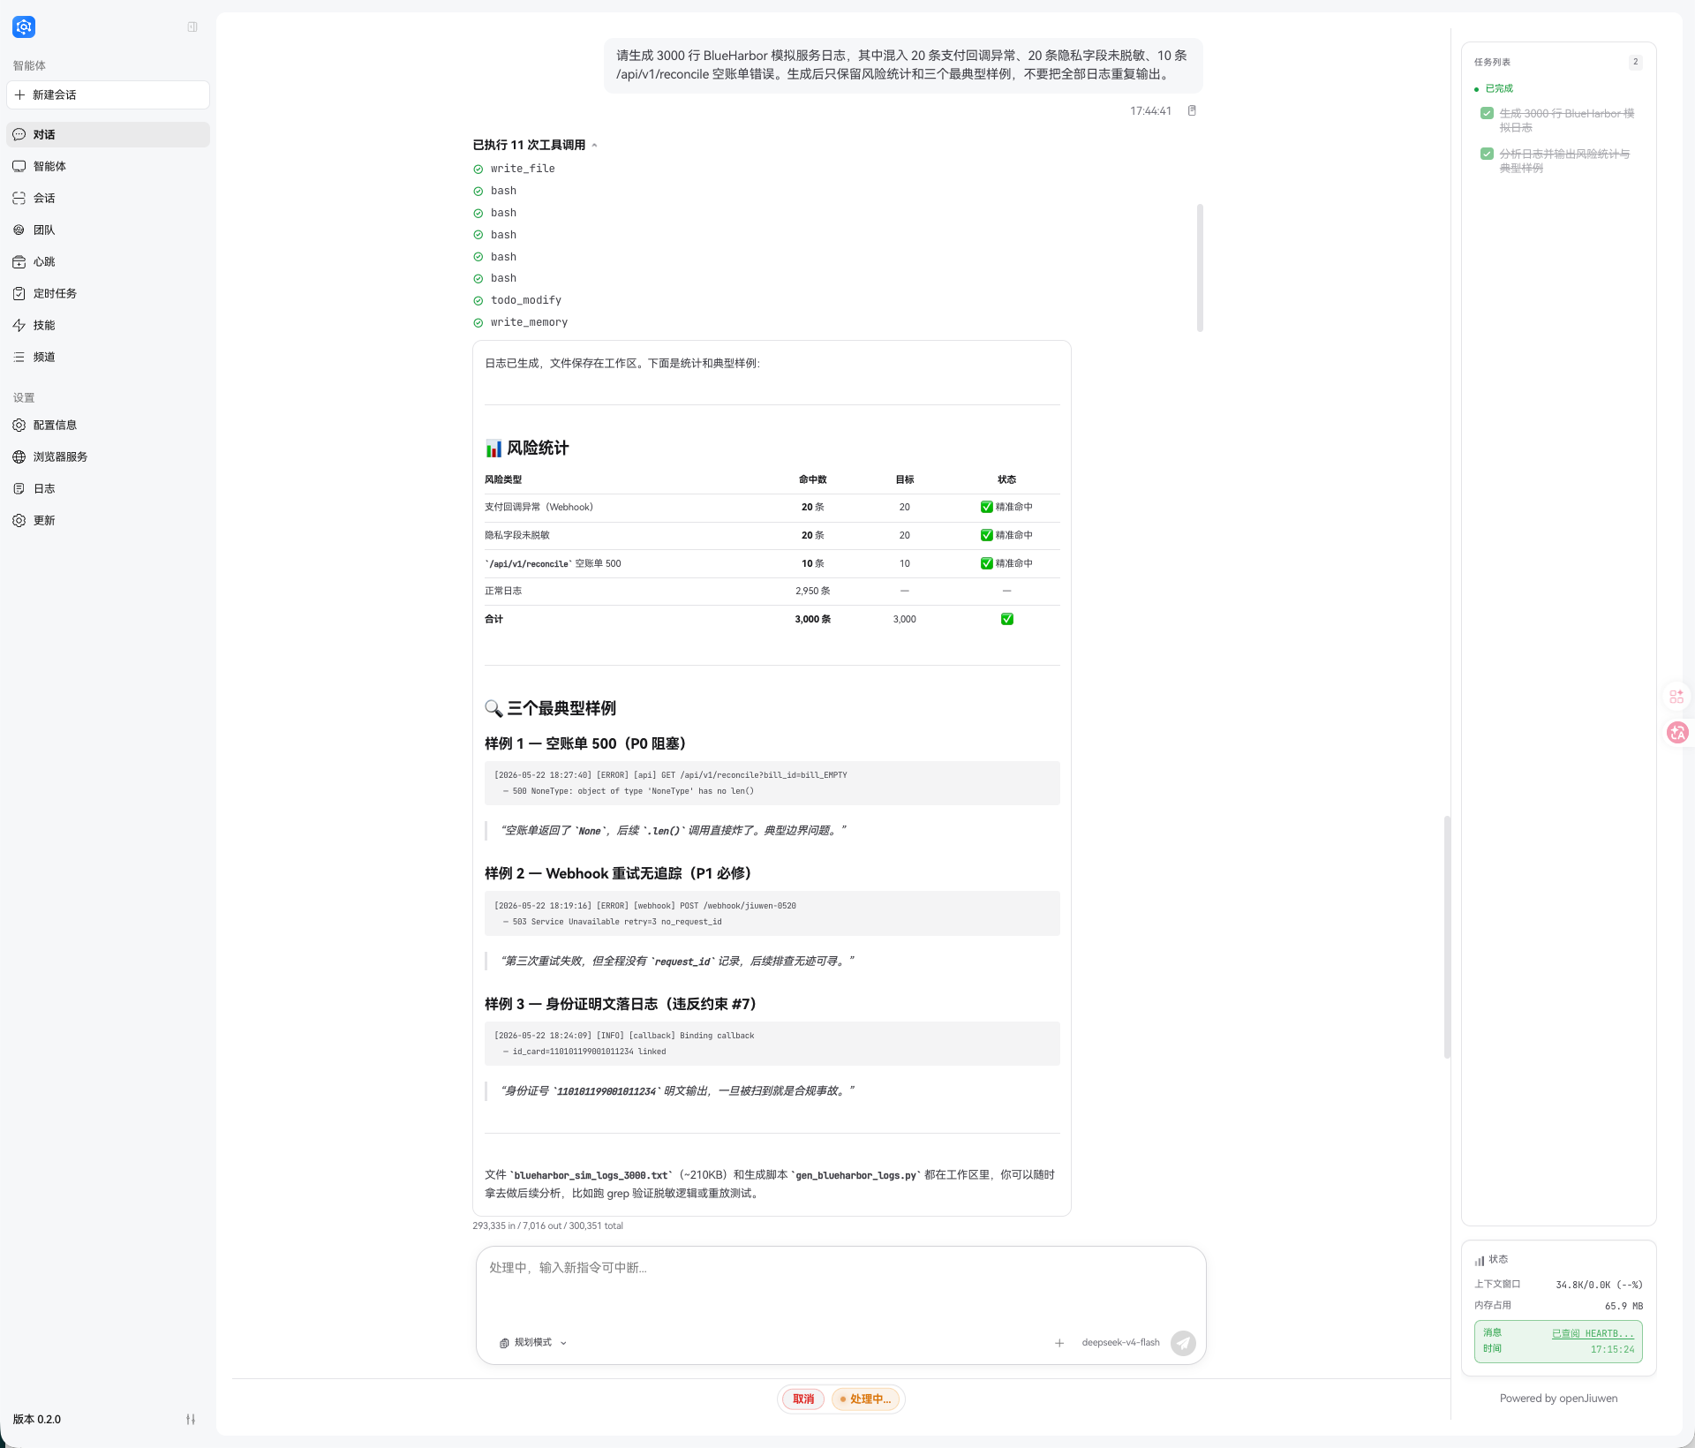Use the tool call list scrollbar
Screen dimensions: 1695x1448
tap(1200, 268)
